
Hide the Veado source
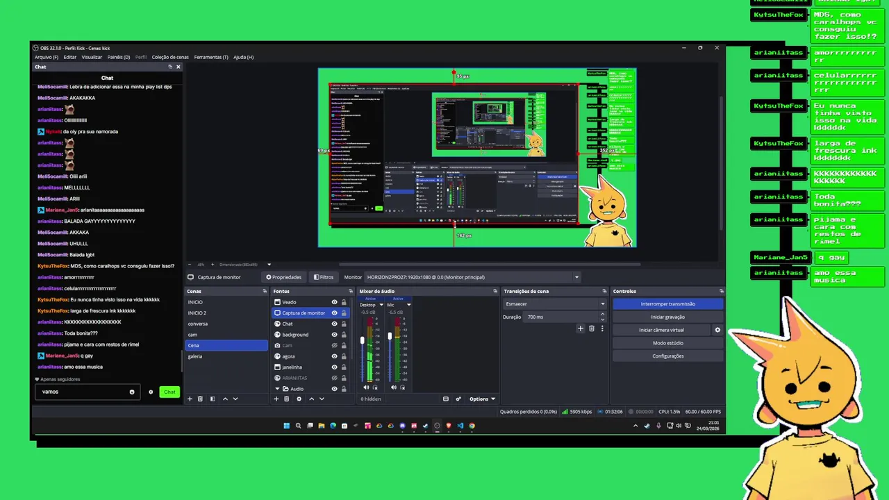(x=334, y=302)
